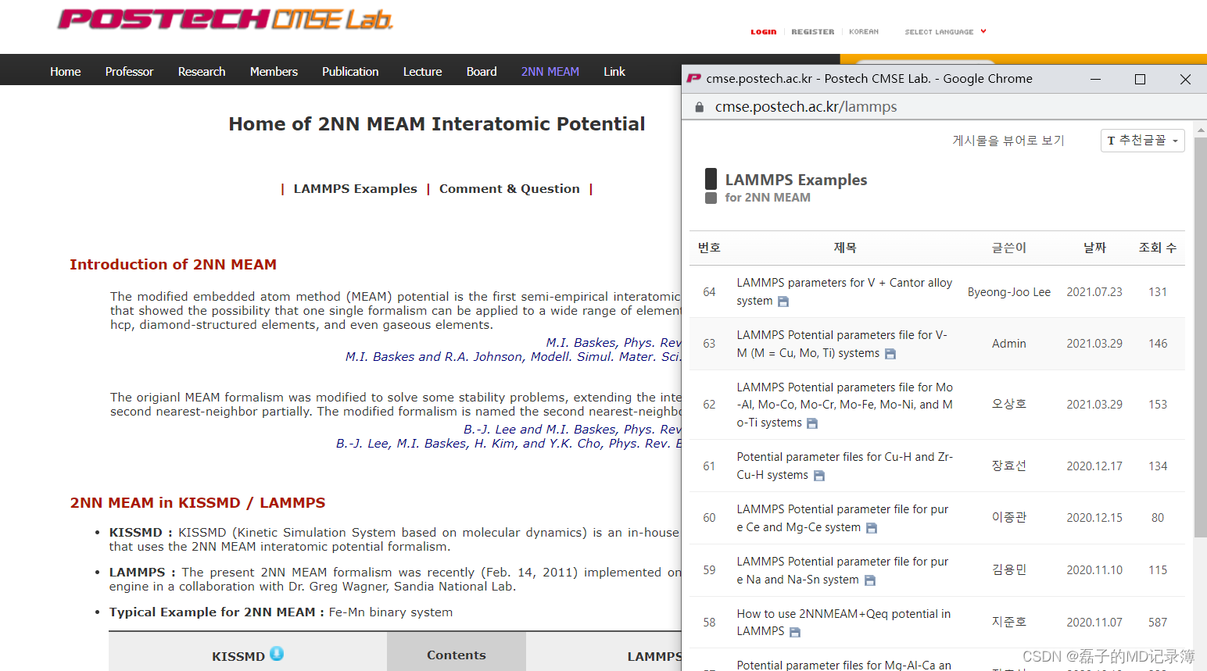The image size is (1207, 671).
Task: Click author 오상호
Action: pyautogui.click(x=1009, y=404)
